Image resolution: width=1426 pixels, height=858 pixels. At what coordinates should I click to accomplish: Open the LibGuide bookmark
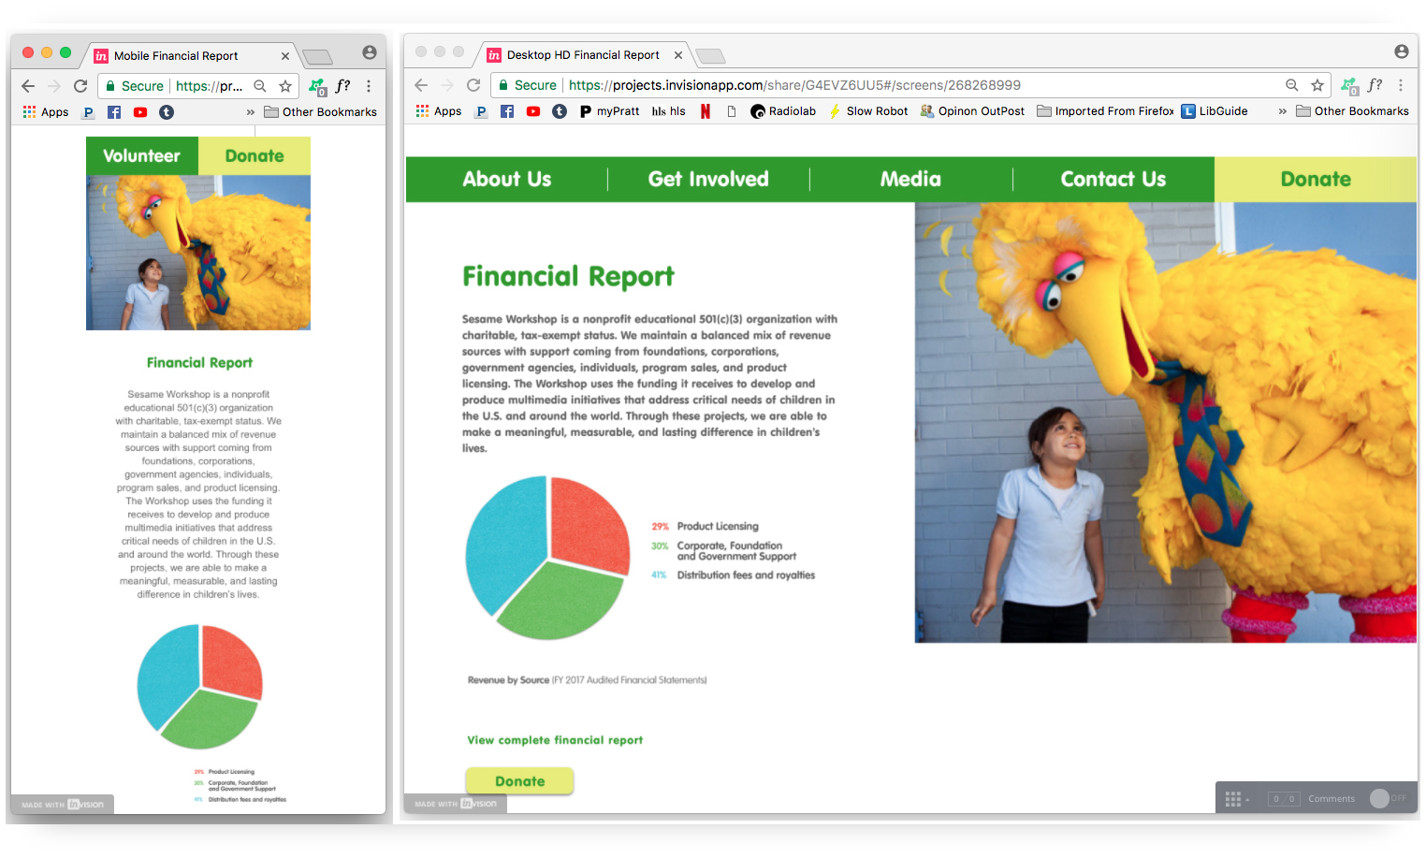(x=1215, y=111)
